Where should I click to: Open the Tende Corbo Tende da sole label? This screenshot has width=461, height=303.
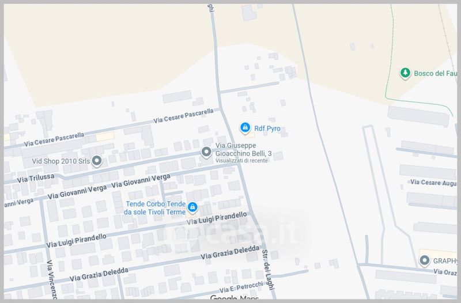pos(154,208)
